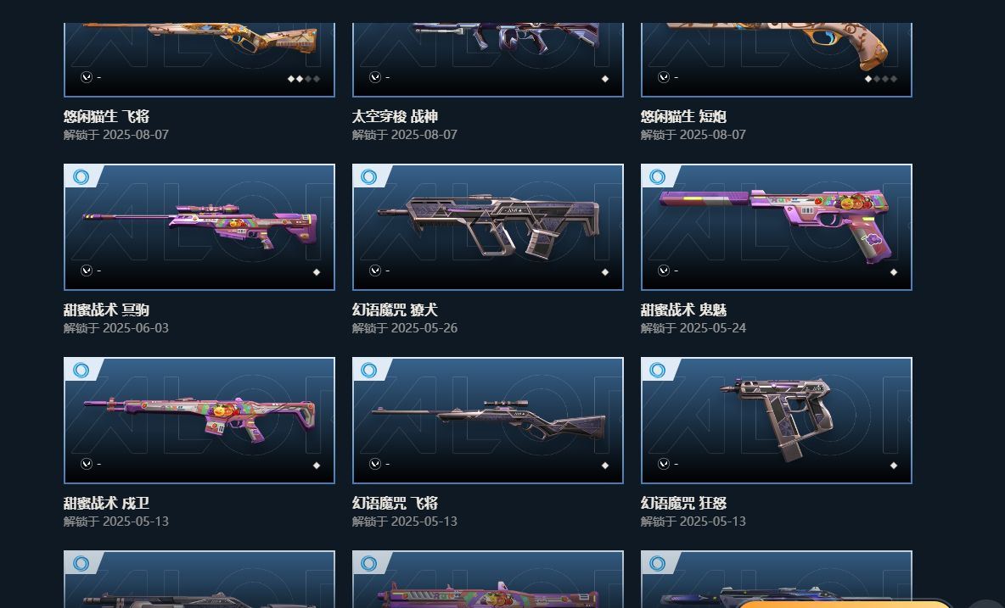1005x608 pixels.
Task: Open the 甜蜜战术 戍卫 rifle skin image
Action: pyautogui.click(x=199, y=421)
